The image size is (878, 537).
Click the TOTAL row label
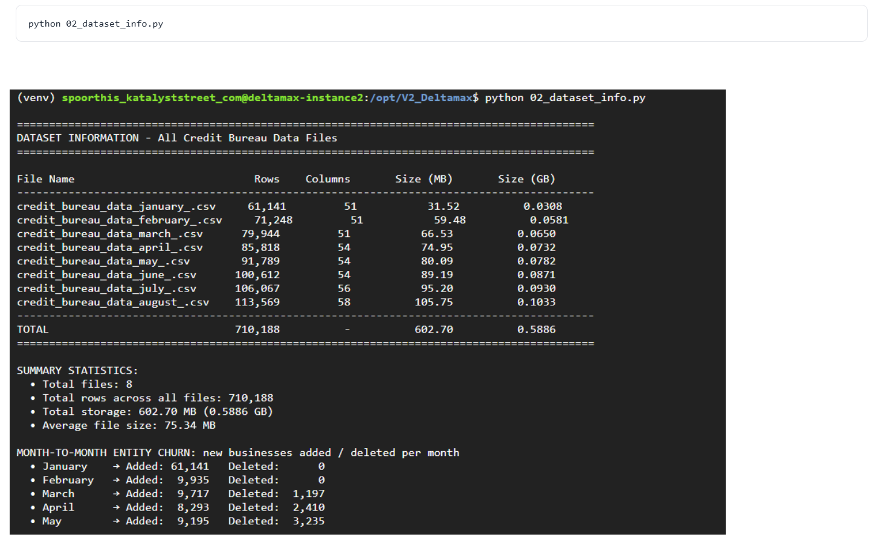pyautogui.click(x=33, y=330)
